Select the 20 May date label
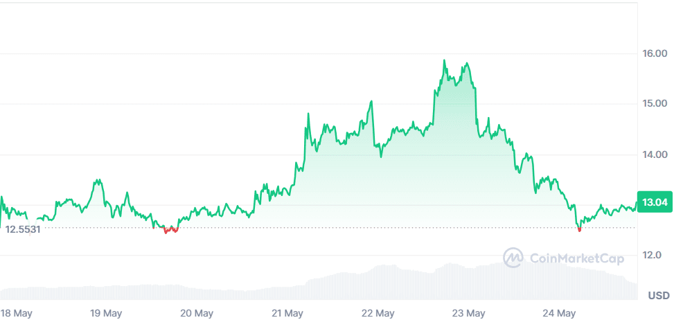The width and height of the screenshot is (674, 320). pos(196,313)
